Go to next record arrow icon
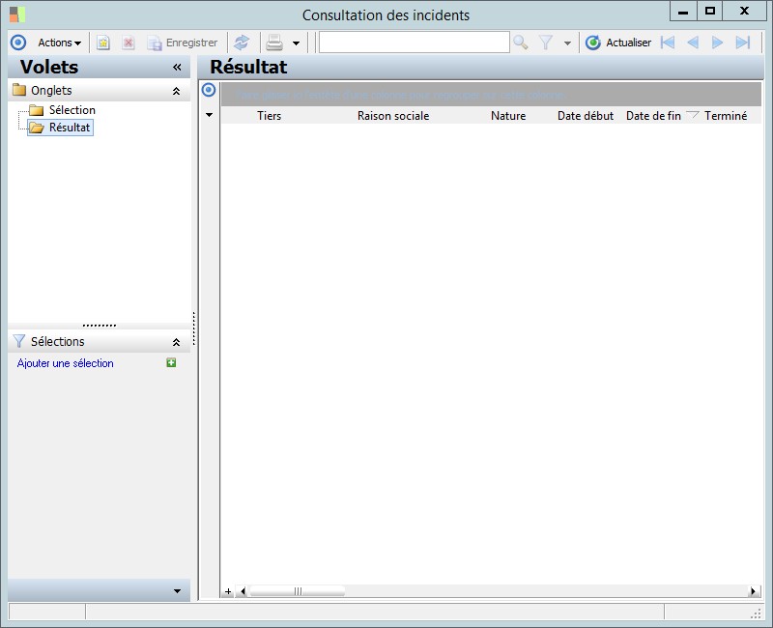 [717, 43]
